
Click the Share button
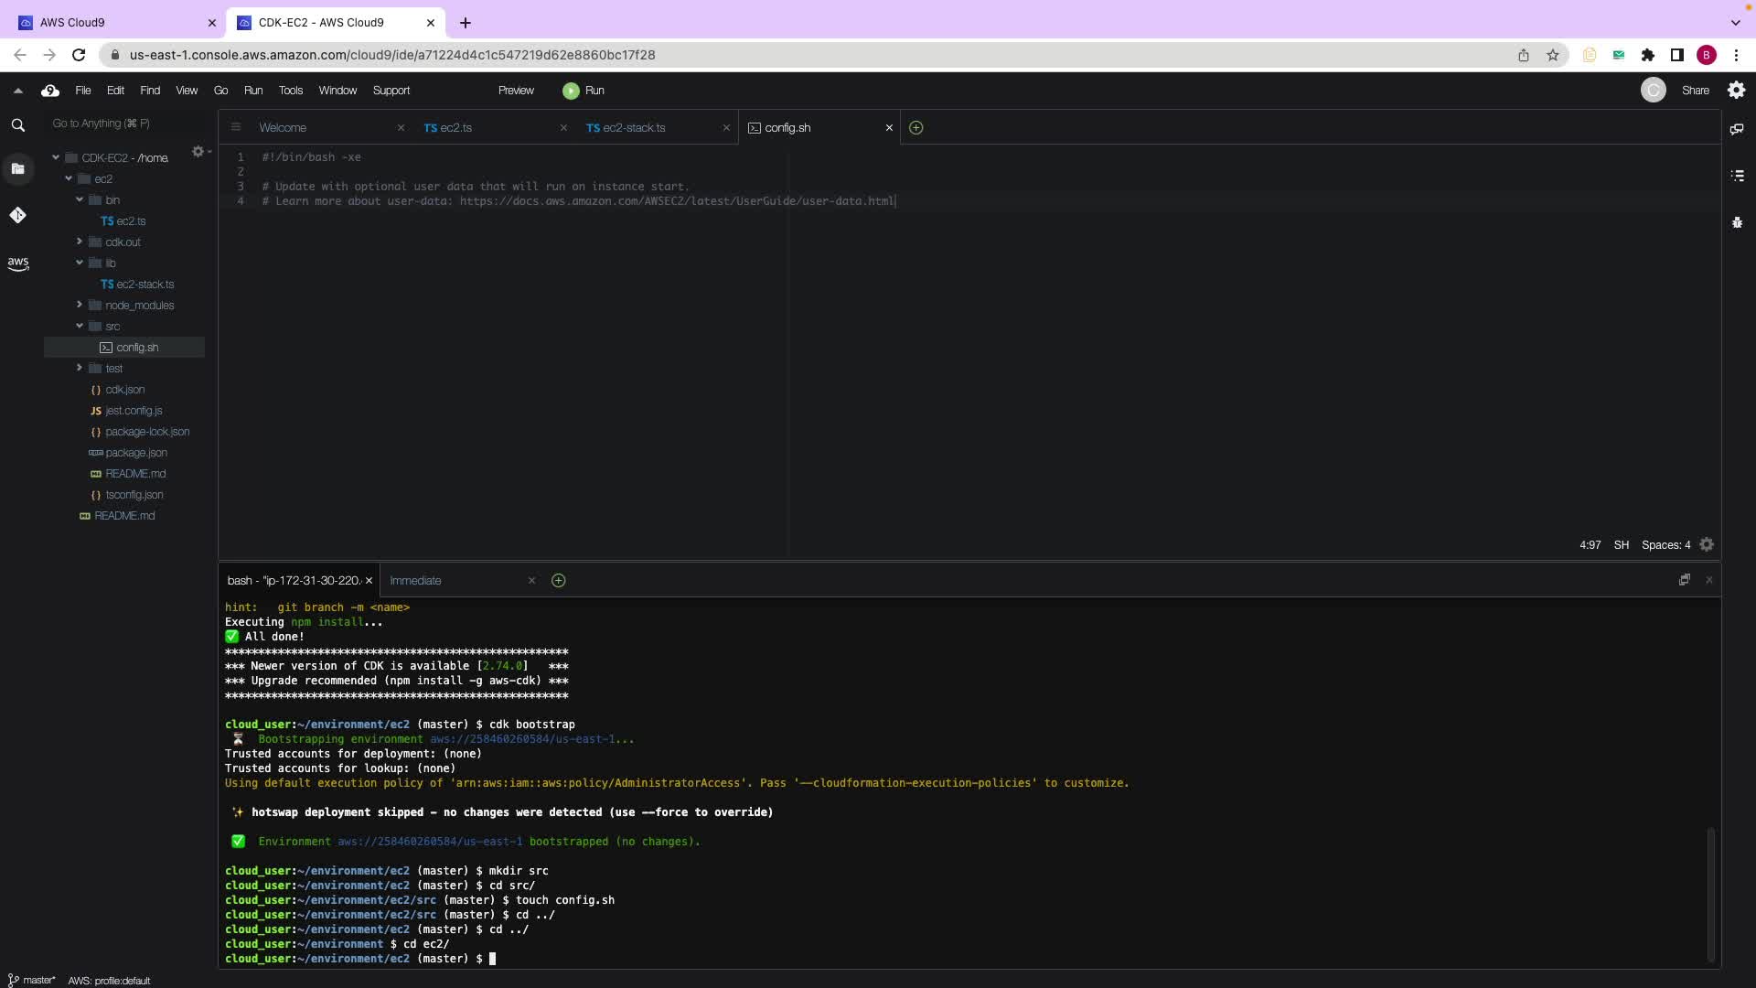[1695, 91]
